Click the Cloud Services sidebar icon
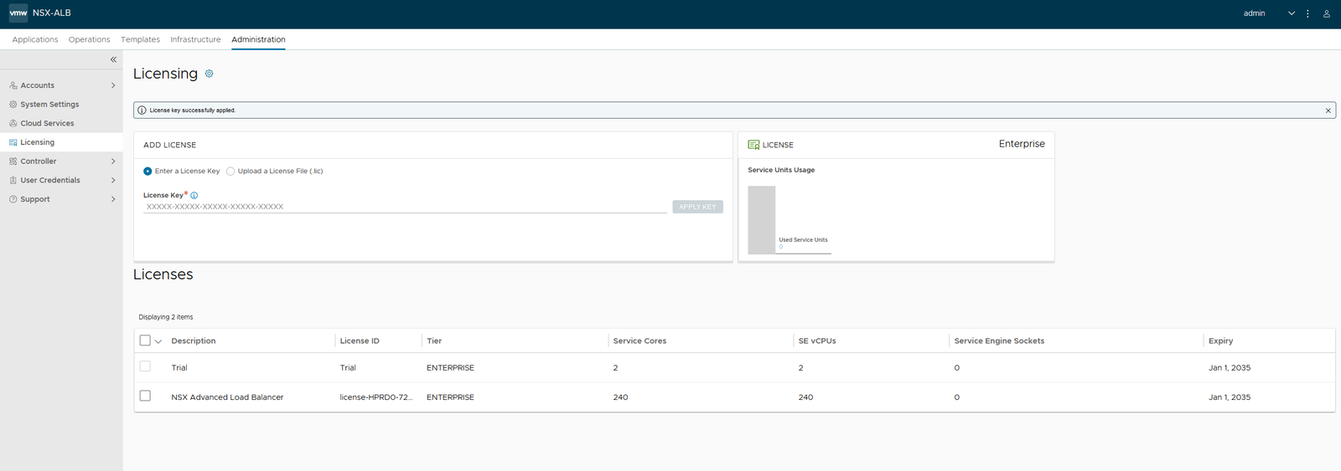This screenshot has height=471, width=1341. [x=13, y=123]
